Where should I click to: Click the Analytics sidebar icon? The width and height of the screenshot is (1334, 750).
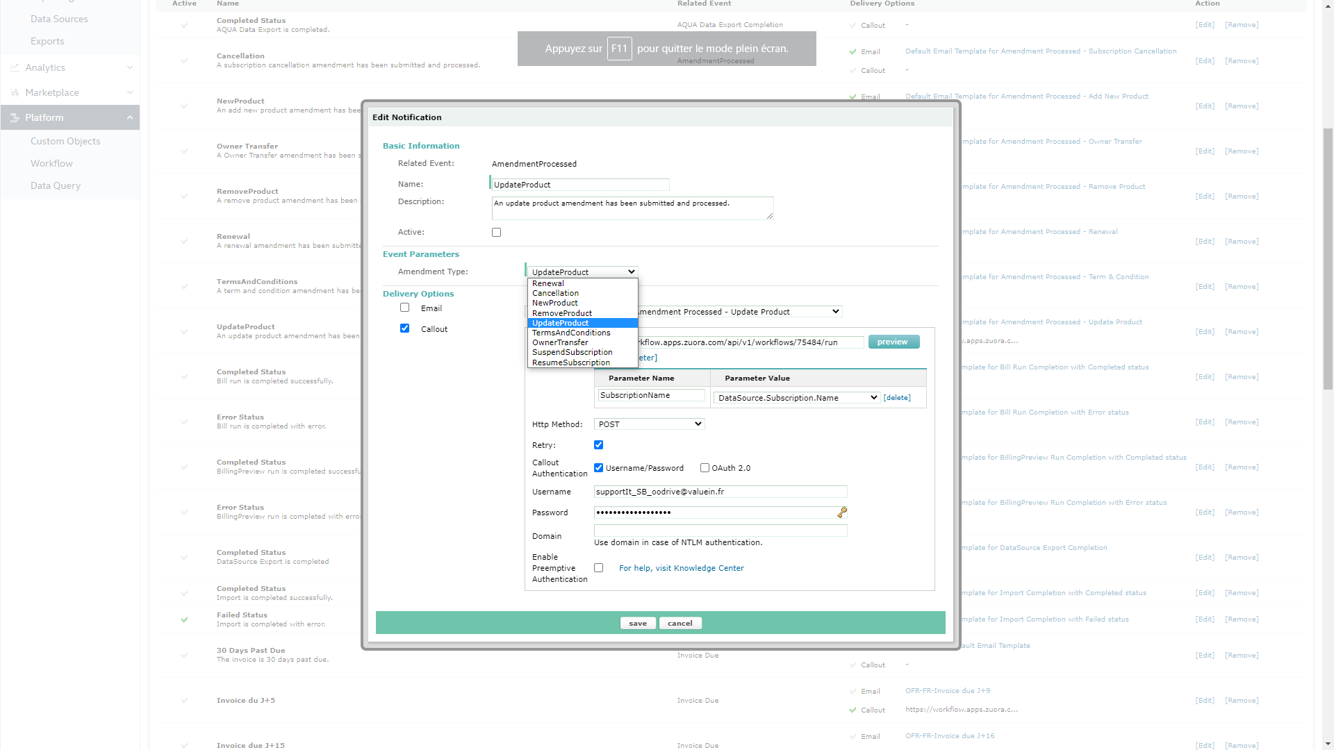(15, 68)
